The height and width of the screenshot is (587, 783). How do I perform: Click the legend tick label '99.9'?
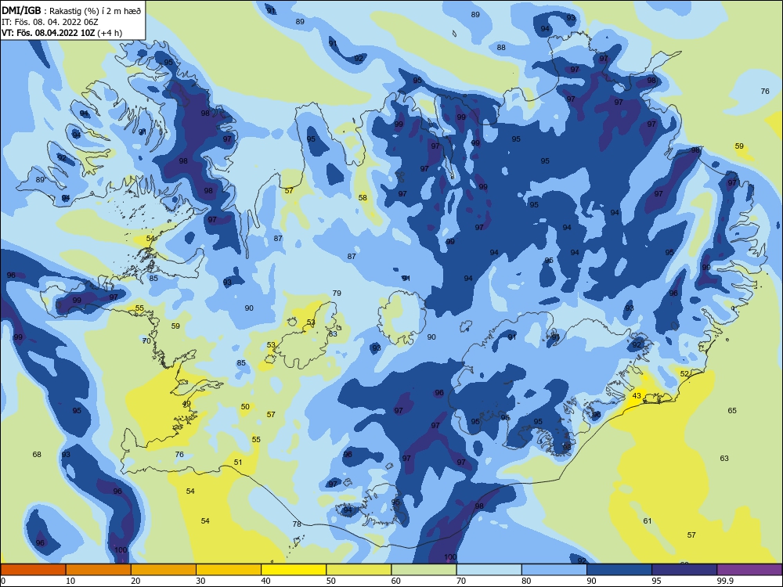click(x=724, y=581)
